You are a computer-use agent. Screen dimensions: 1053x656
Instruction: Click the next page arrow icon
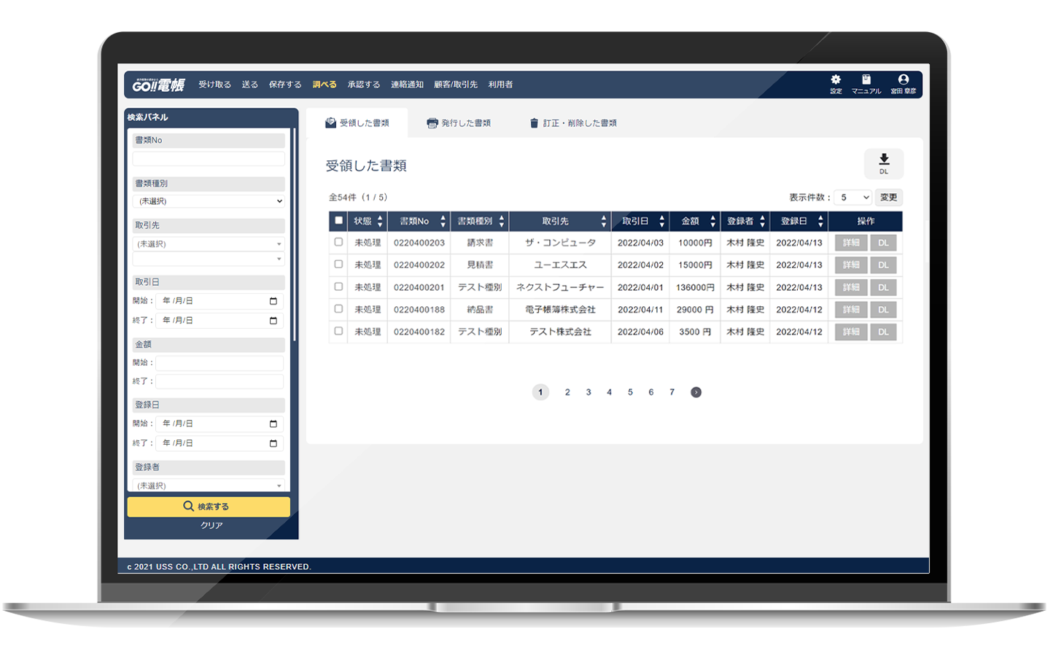[696, 392]
